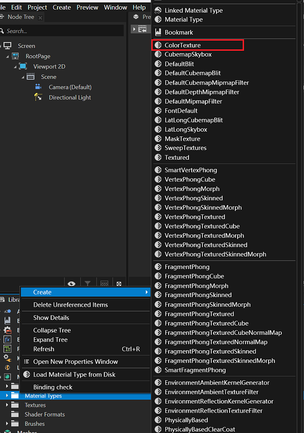Click the MaskTexture material icon
Viewport: 304px width, 433px height.
tap(158, 139)
